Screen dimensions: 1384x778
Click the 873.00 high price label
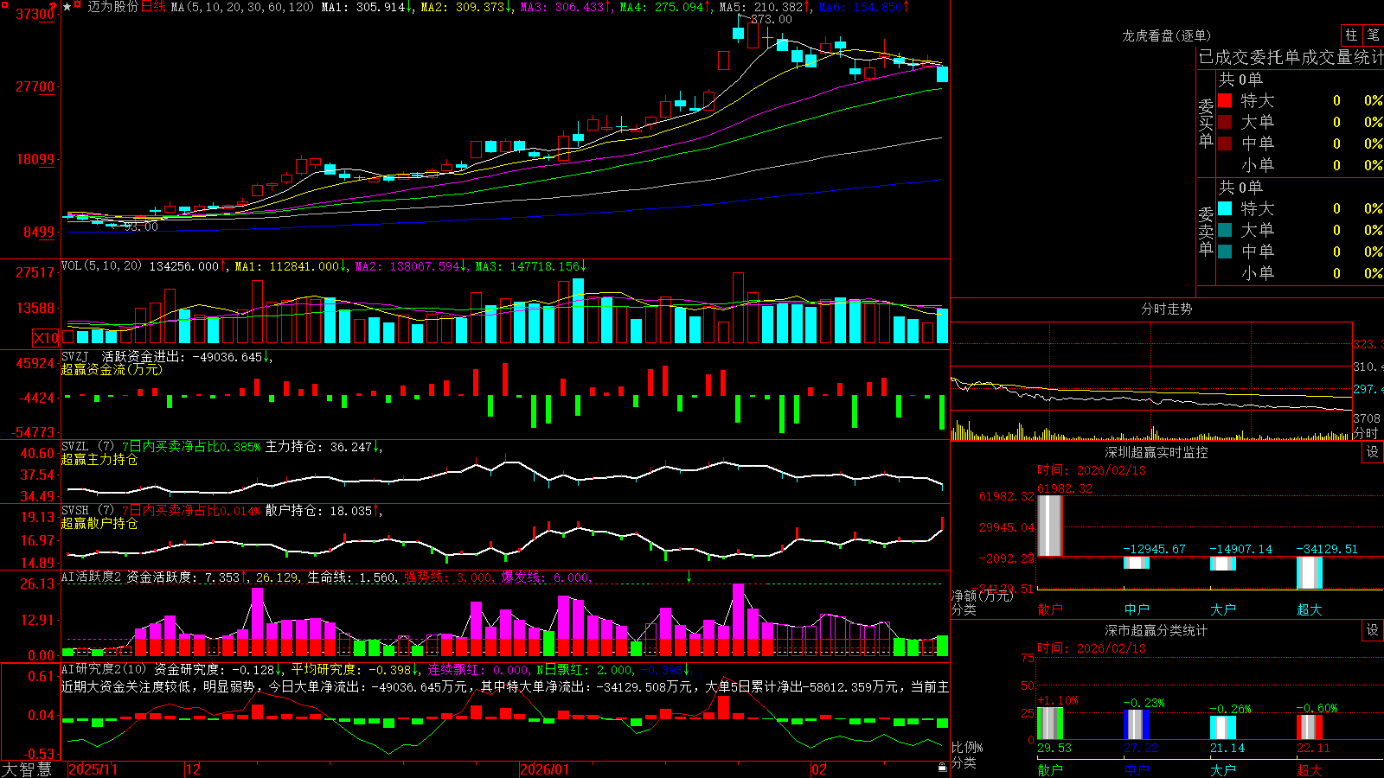coord(772,19)
